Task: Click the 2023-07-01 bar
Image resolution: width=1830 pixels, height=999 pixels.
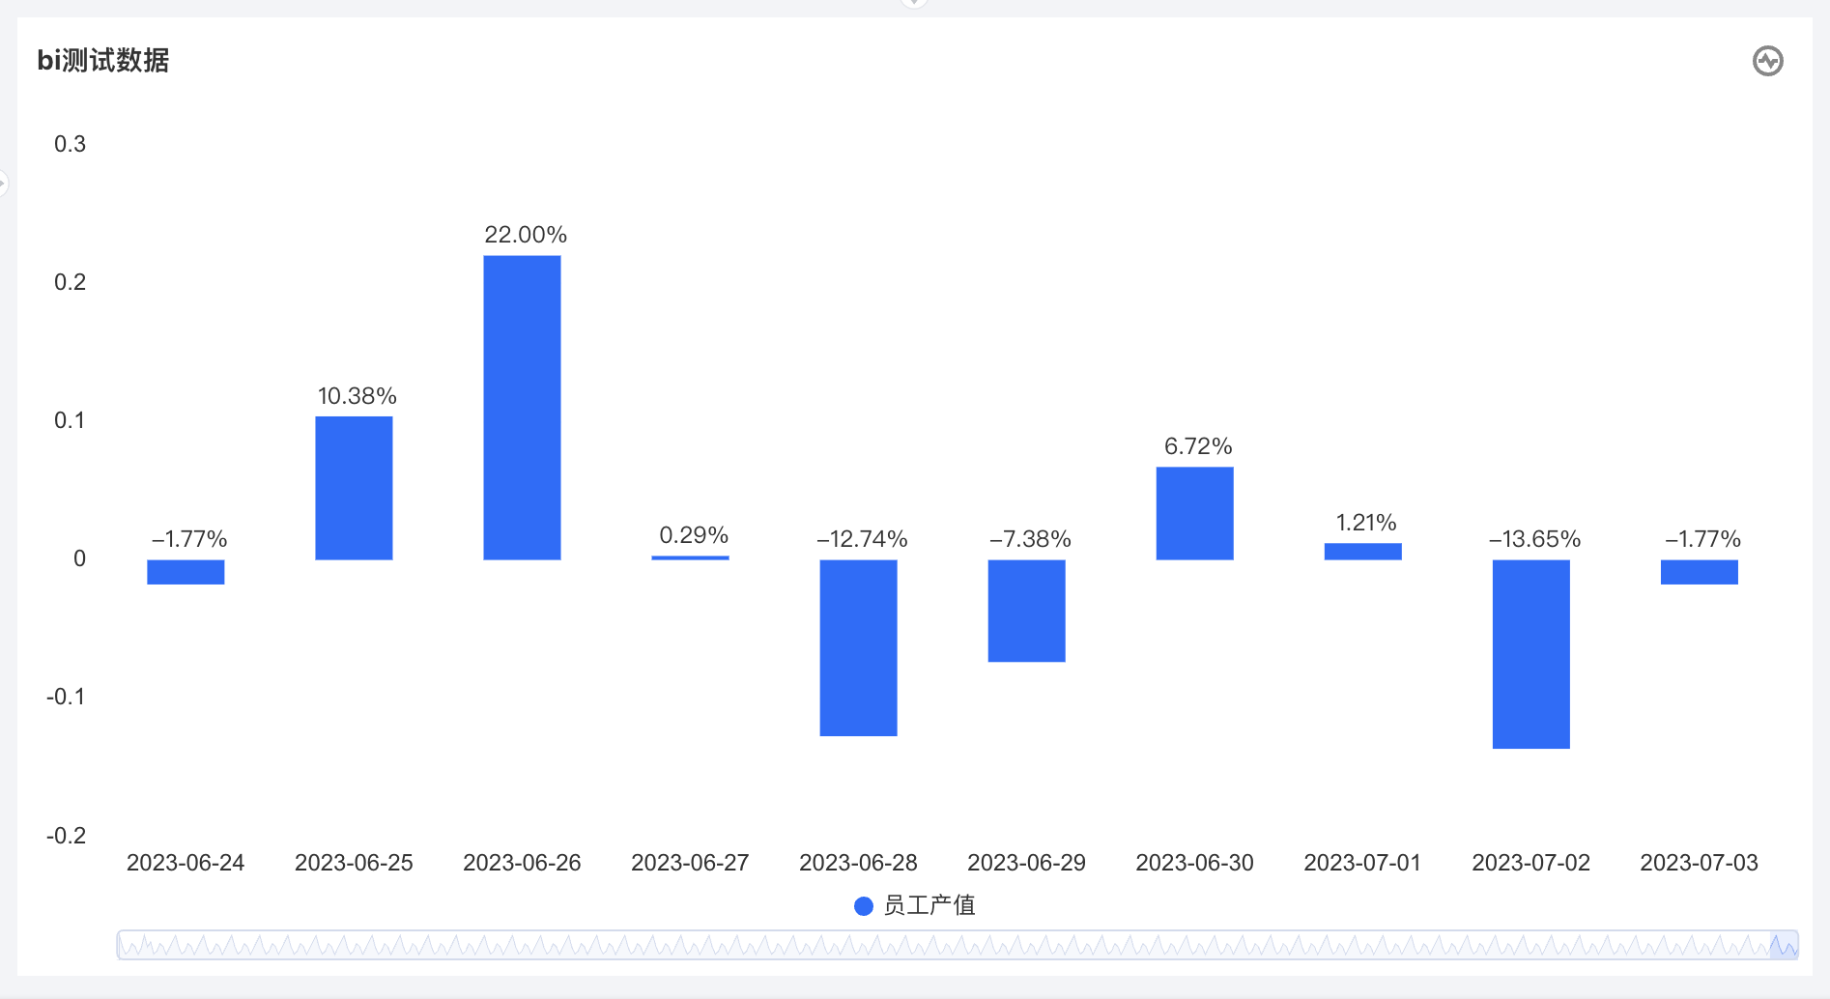Action: coord(1362,551)
